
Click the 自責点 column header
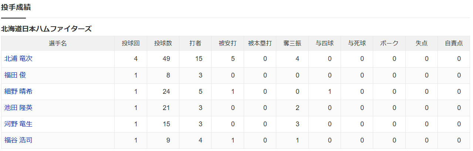tap(454, 43)
